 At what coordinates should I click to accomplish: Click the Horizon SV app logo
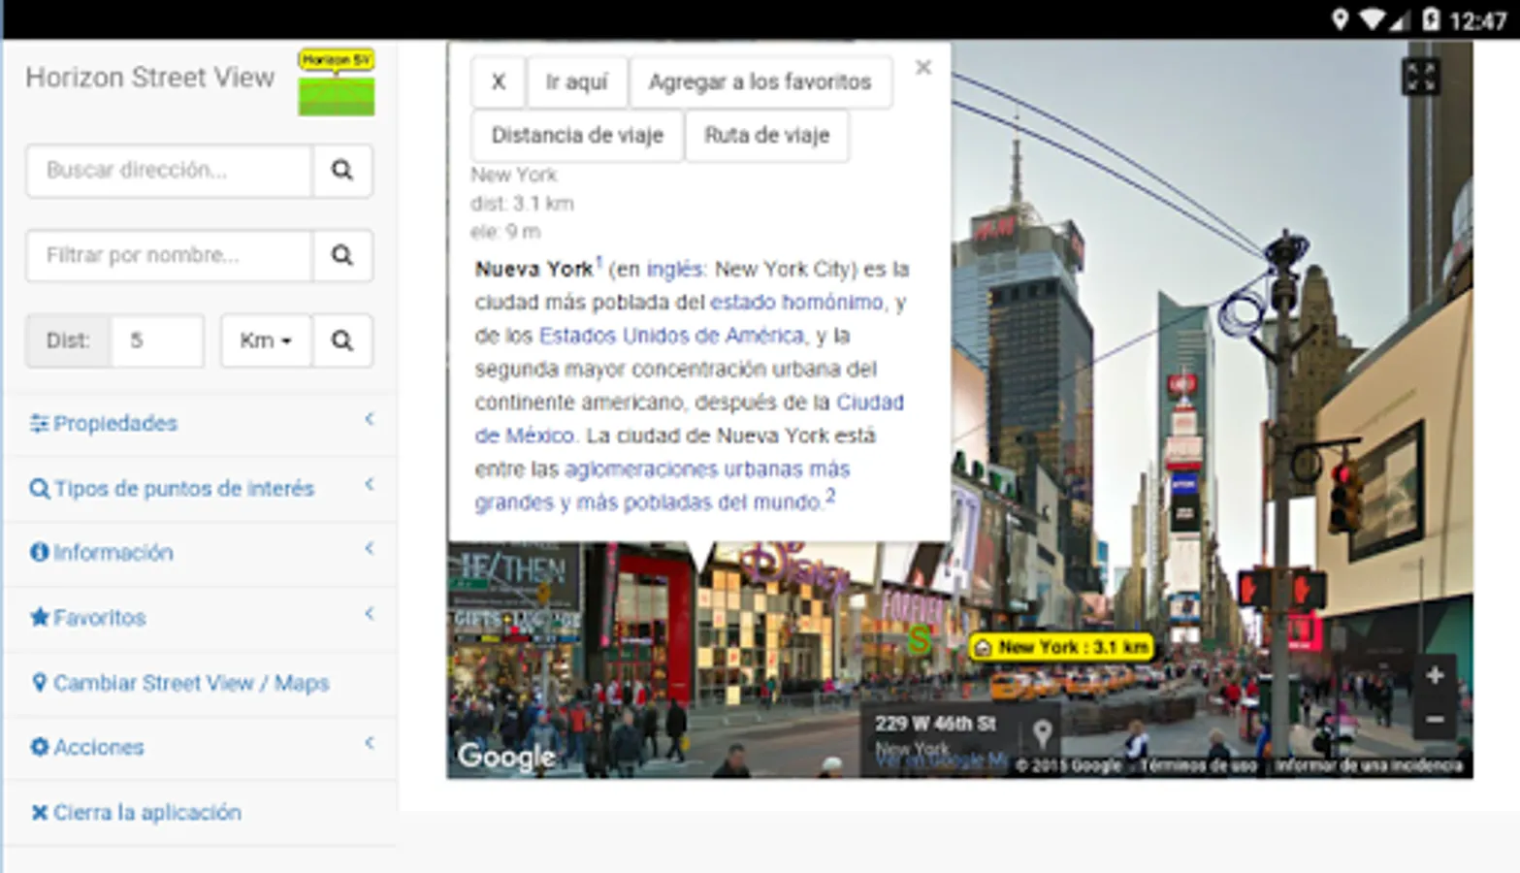(336, 82)
